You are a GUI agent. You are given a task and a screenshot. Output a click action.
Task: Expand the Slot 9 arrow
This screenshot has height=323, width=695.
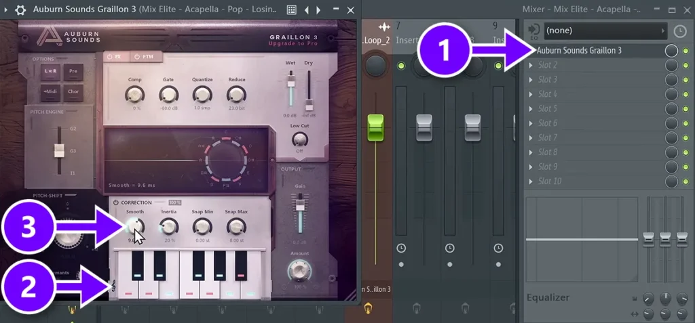(x=531, y=167)
